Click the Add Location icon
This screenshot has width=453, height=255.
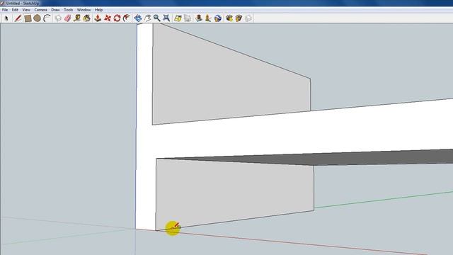pyautogui.click(x=178, y=18)
